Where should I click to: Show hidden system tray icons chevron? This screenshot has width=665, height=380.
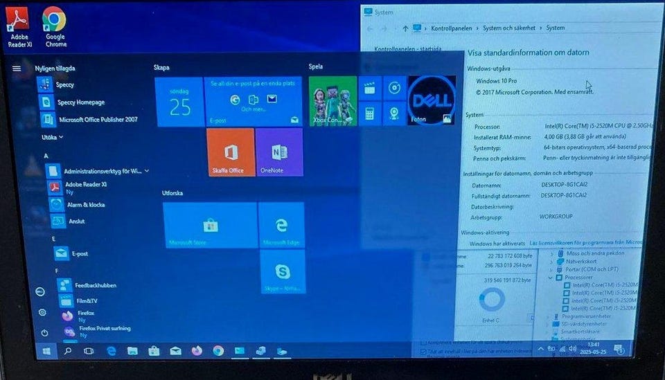point(540,349)
